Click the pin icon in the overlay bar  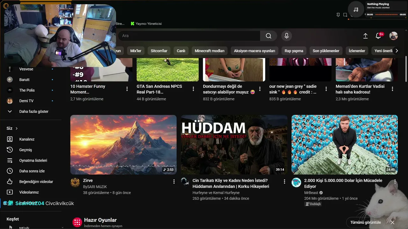click(338, 15)
